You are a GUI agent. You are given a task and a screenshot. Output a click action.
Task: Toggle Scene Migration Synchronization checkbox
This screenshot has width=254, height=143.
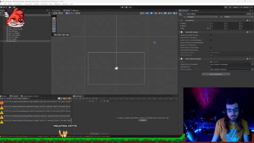211,43
